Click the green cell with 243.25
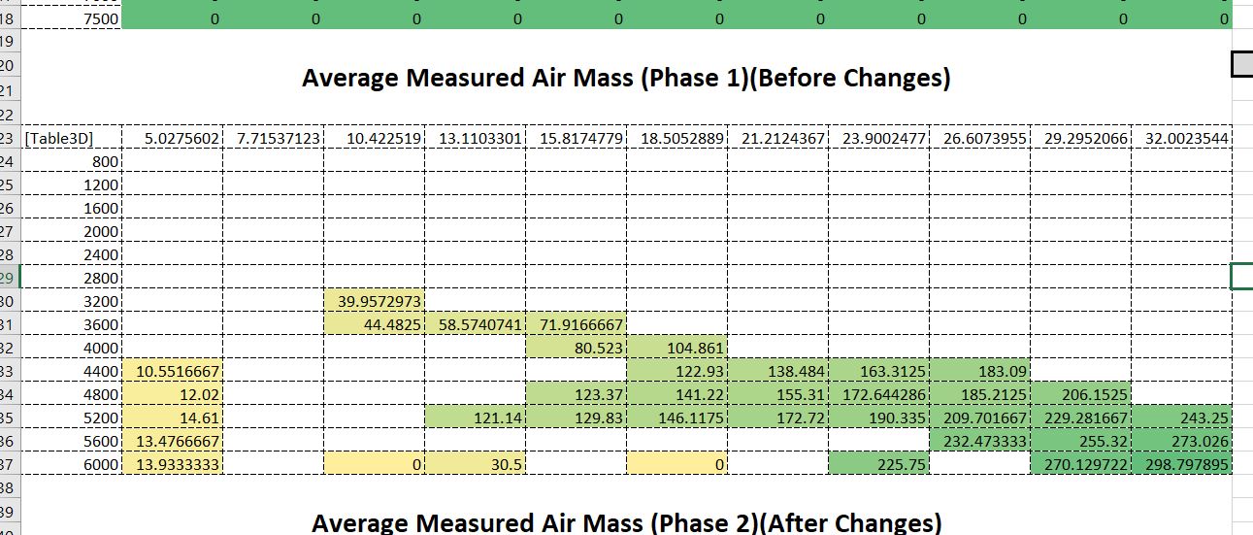Viewport: 1253px width, 535px height. pyautogui.click(x=1181, y=418)
